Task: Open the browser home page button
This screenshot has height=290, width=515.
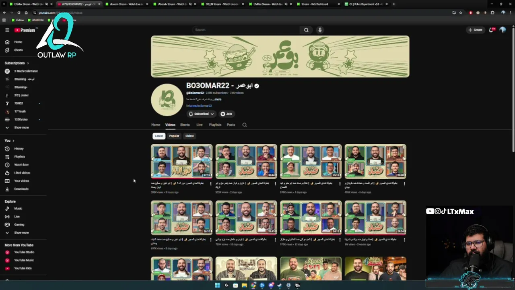Action: [26, 12]
